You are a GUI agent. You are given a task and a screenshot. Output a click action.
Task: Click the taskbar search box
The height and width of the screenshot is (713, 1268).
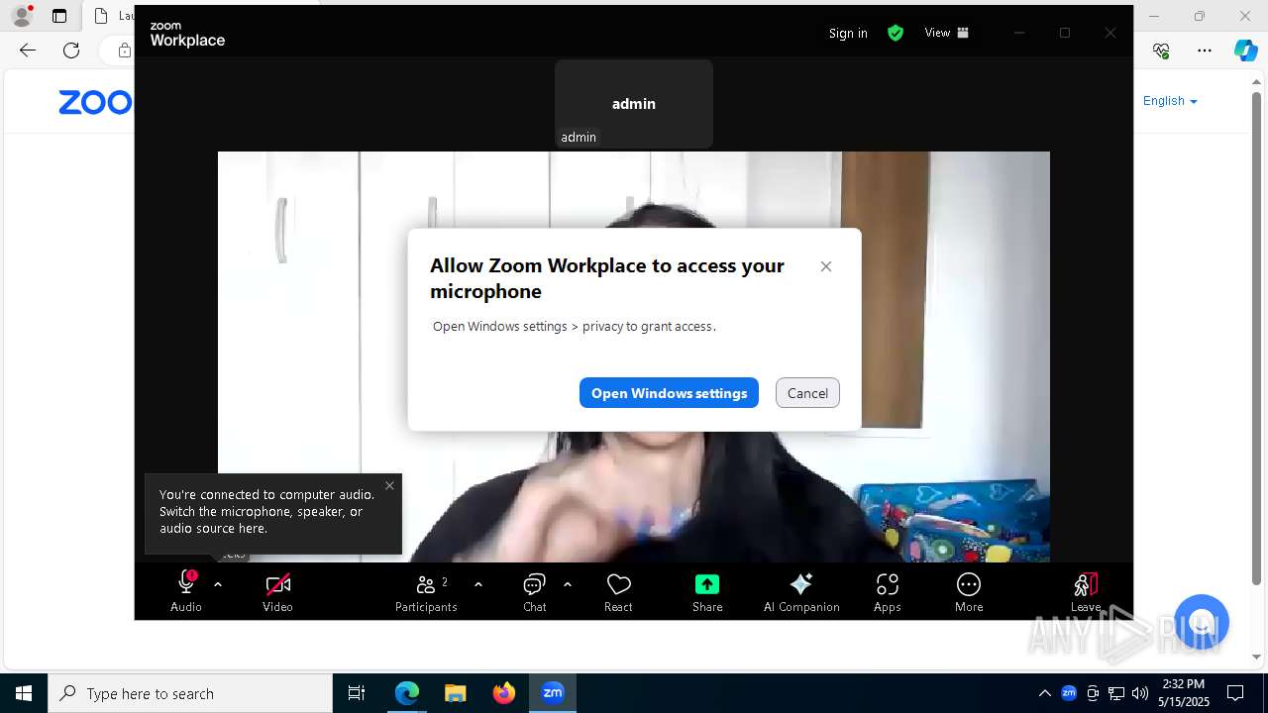point(190,693)
